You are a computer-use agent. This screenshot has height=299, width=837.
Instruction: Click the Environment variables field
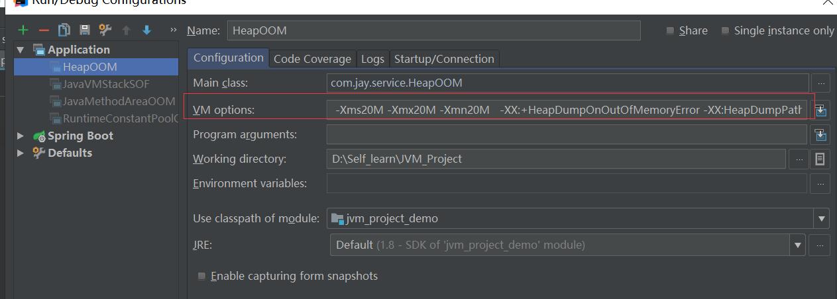567,183
